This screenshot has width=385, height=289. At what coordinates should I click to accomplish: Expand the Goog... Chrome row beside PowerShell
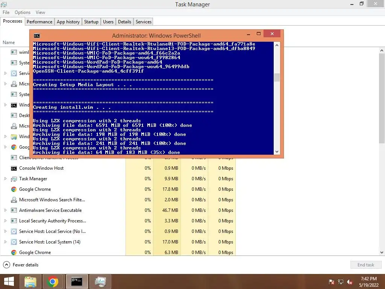[5, 147]
